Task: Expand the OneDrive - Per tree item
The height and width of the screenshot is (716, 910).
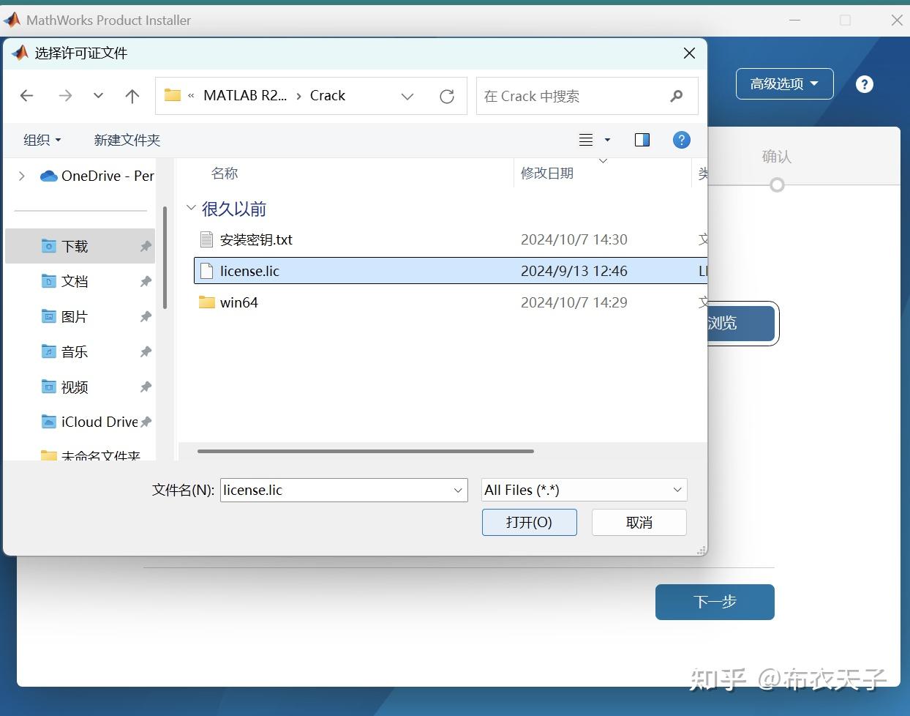Action: tap(21, 176)
